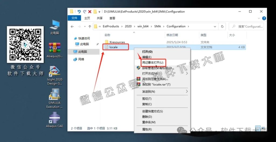Click the 2020 breadcrumb in address bar
The image size is (276, 142).
click(128, 26)
